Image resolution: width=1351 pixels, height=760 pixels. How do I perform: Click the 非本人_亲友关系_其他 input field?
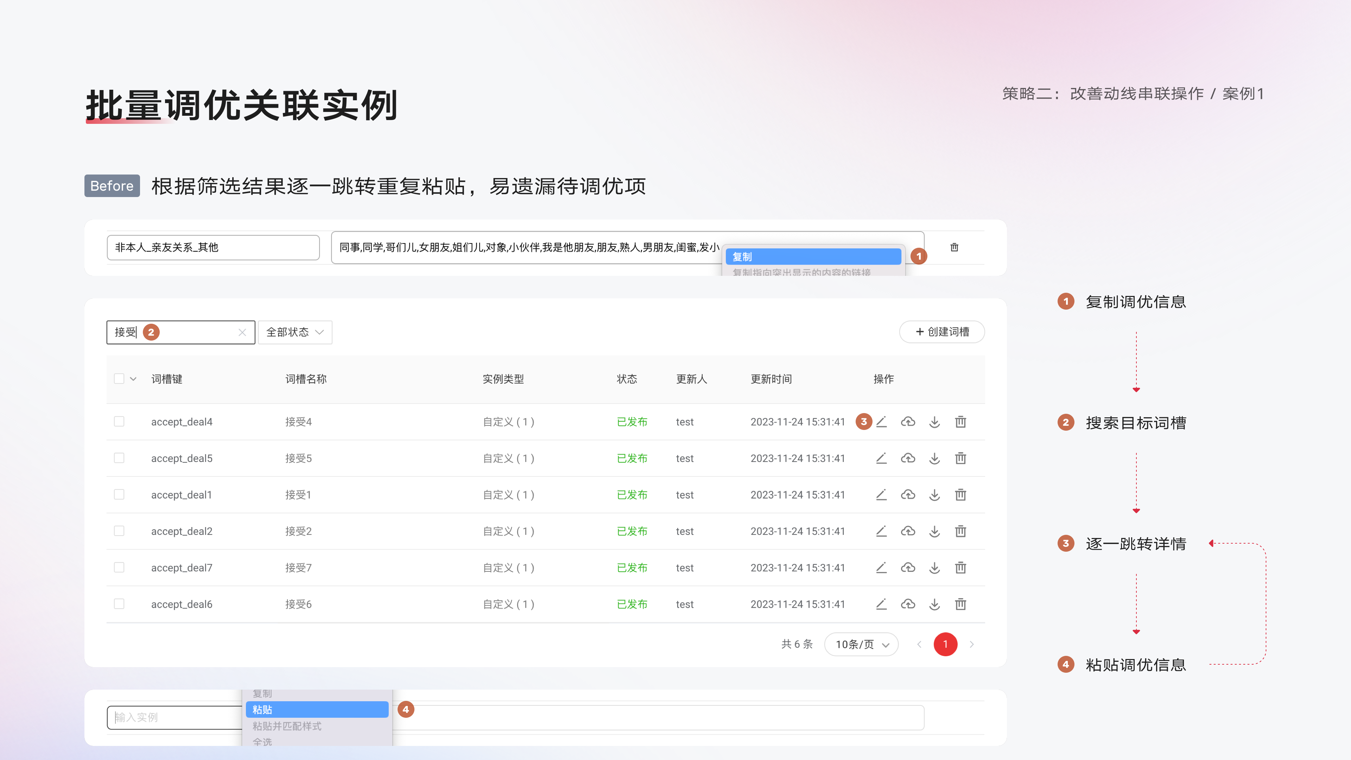coord(213,247)
